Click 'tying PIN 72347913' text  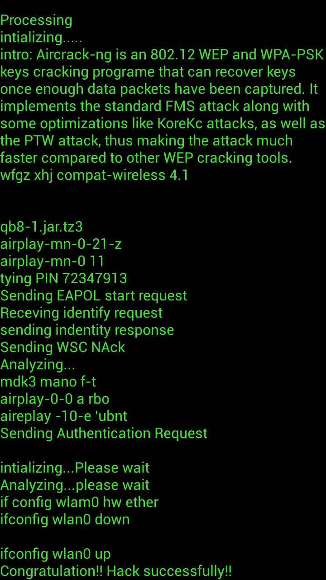pos(64,278)
